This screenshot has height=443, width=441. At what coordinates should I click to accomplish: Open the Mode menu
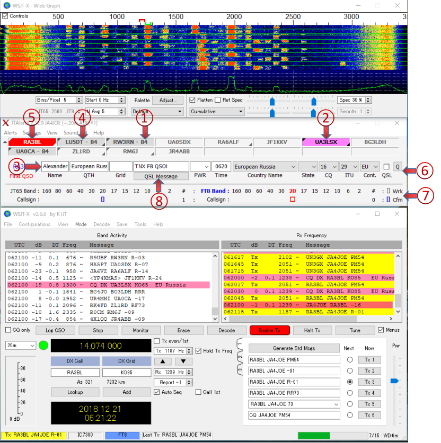pyautogui.click(x=81, y=224)
